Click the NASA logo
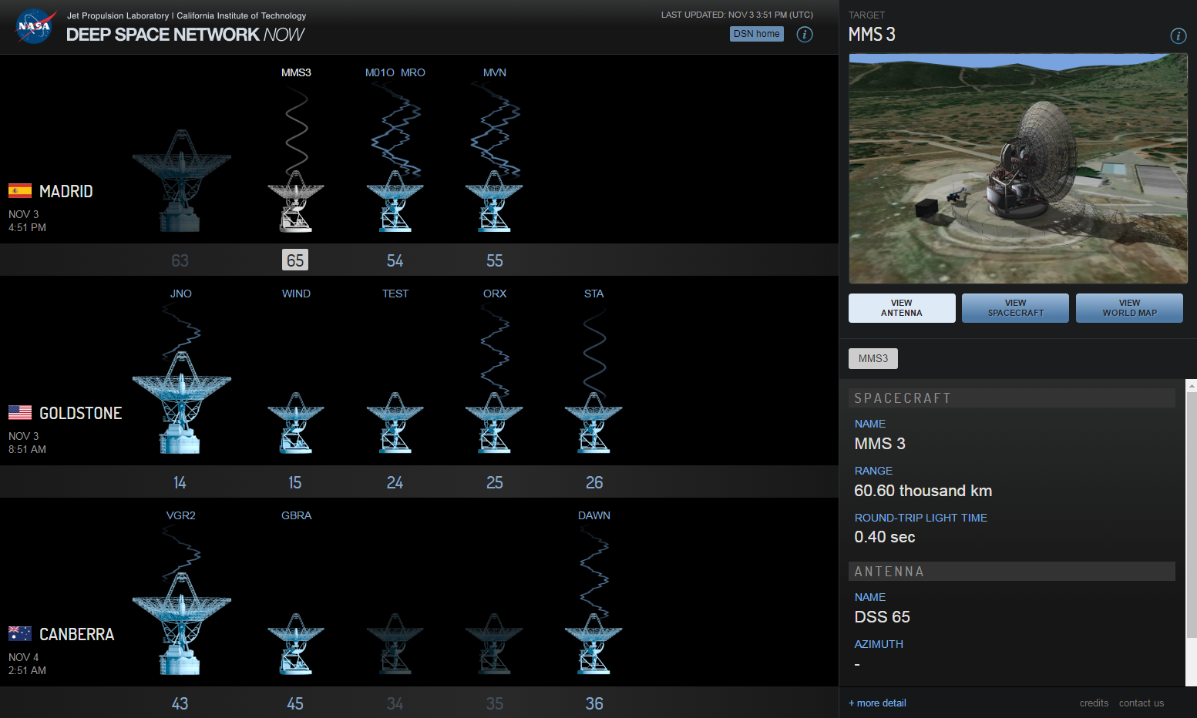Image resolution: width=1197 pixels, height=718 pixels. coord(35,26)
